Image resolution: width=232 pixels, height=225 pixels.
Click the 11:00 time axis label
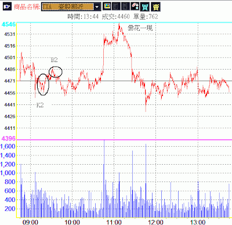tap(114, 222)
